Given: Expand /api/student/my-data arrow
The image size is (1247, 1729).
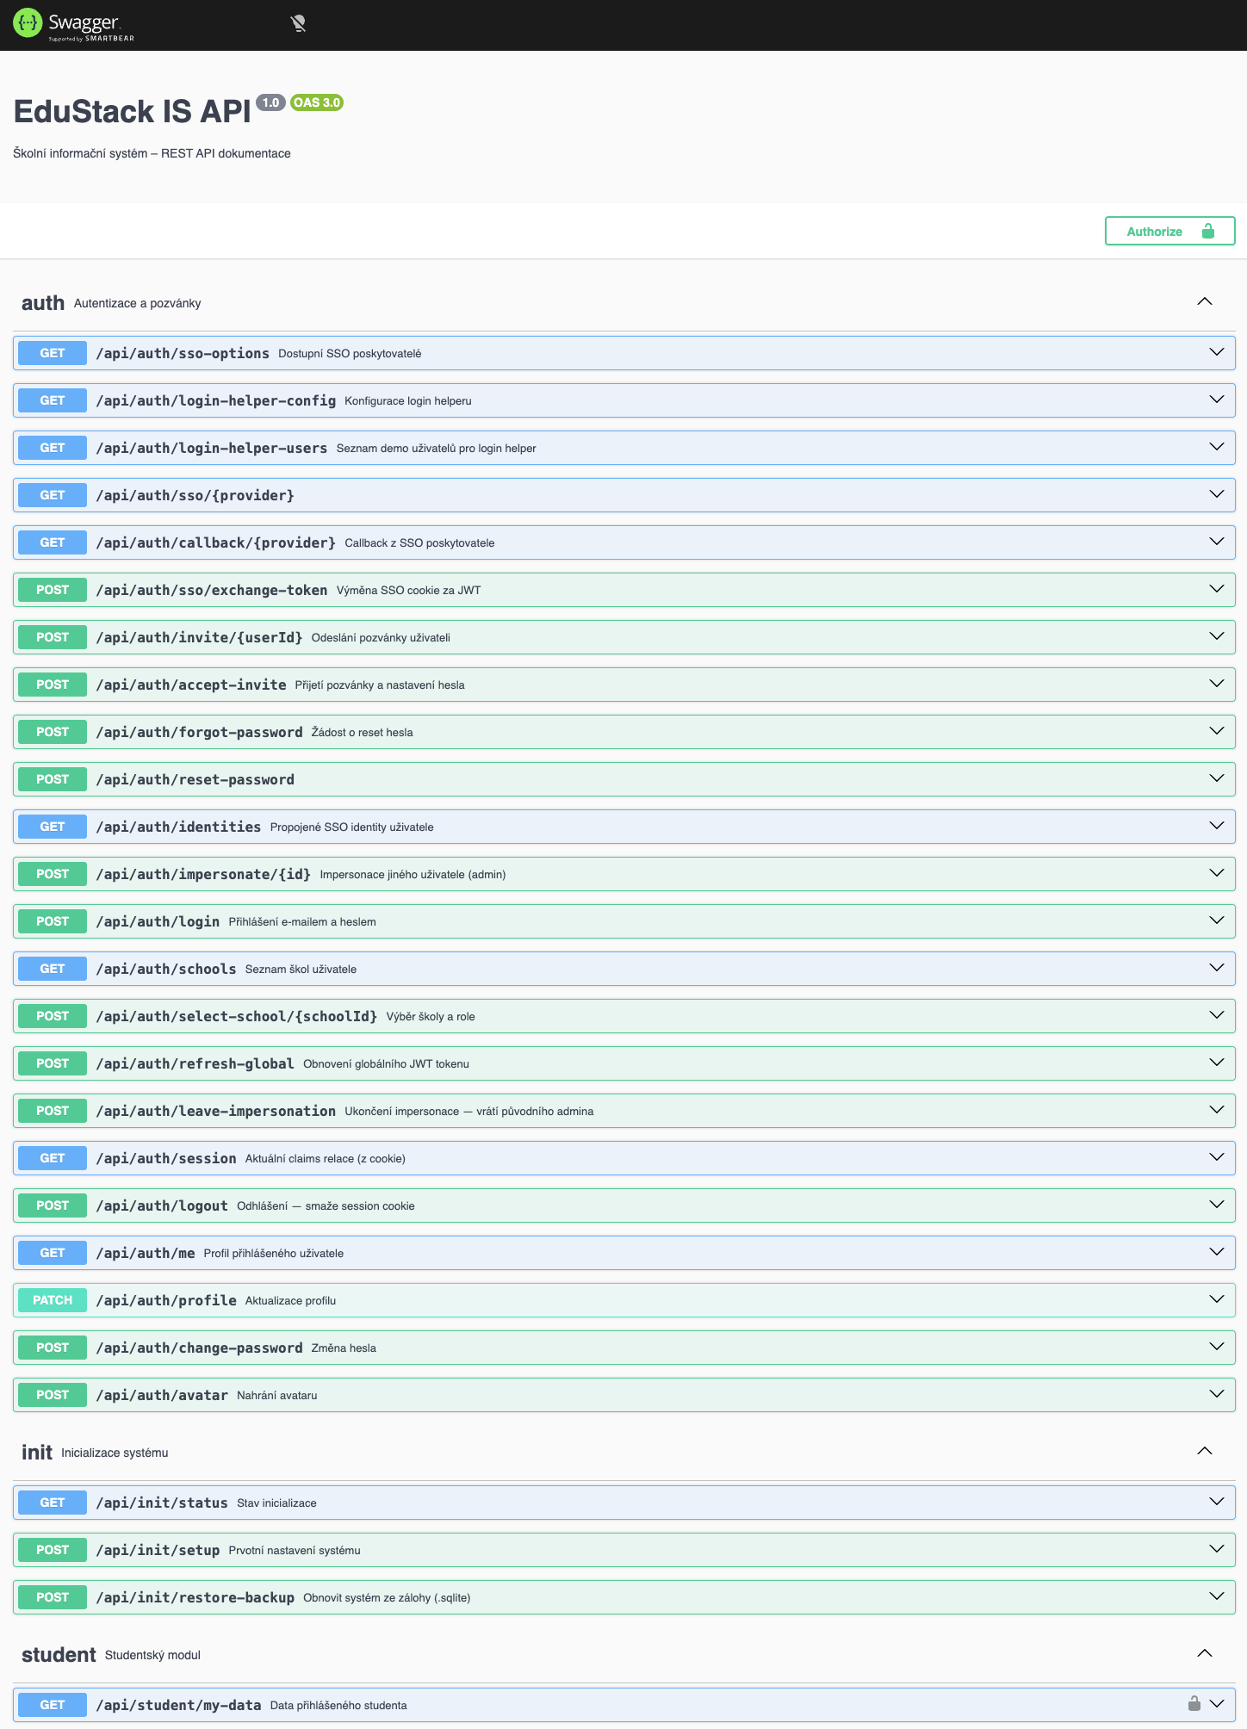Looking at the screenshot, I should 1217,1704.
